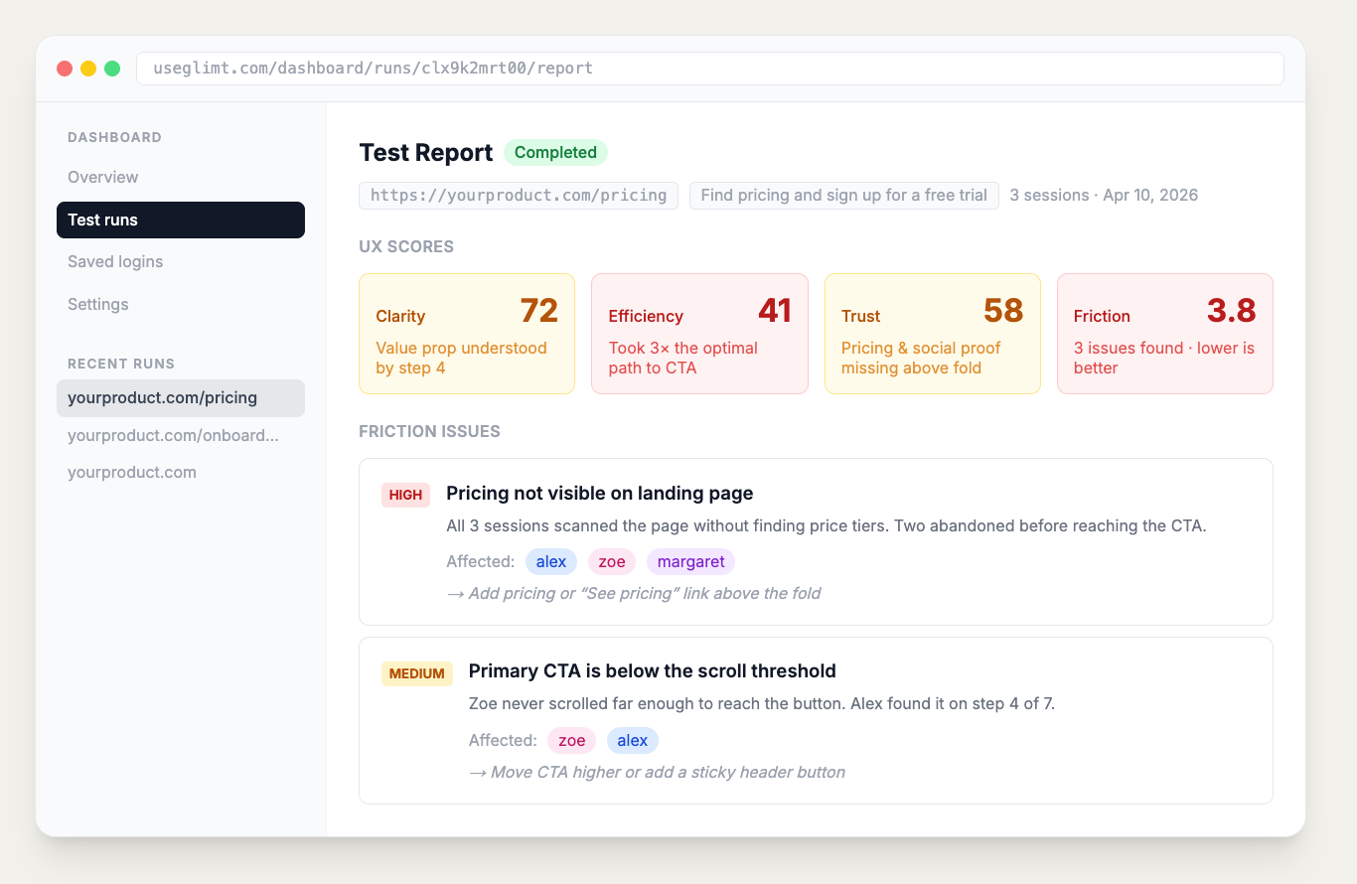Click 'Pricing & social proof missing above fold'
Screen dimensions: 1357x884
click(x=921, y=358)
